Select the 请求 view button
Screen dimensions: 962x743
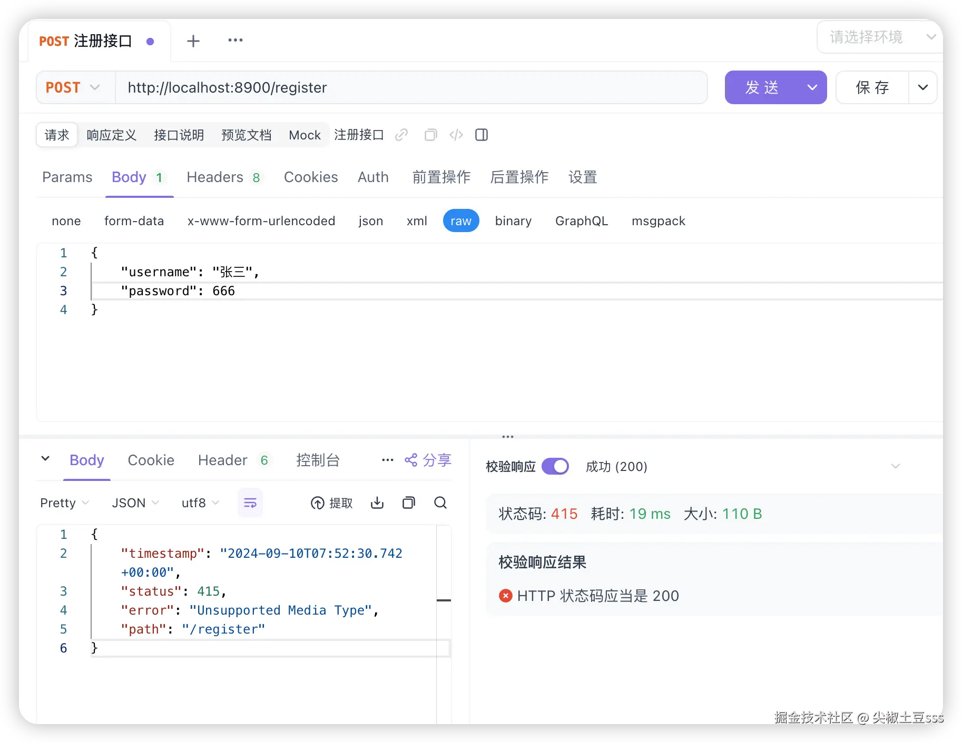click(57, 135)
